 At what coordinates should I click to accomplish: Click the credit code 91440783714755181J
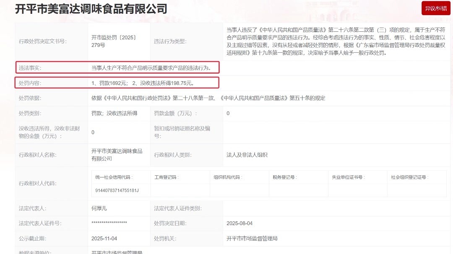click(117, 190)
